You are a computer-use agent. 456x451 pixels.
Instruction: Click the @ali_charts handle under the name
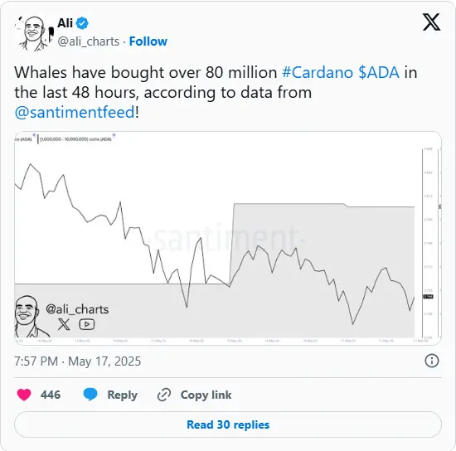coord(89,41)
